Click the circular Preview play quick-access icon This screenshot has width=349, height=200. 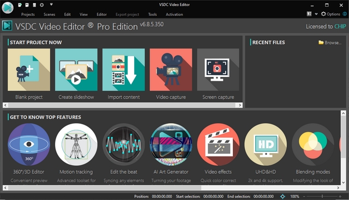pyautogui.click(x=41, y=5)
